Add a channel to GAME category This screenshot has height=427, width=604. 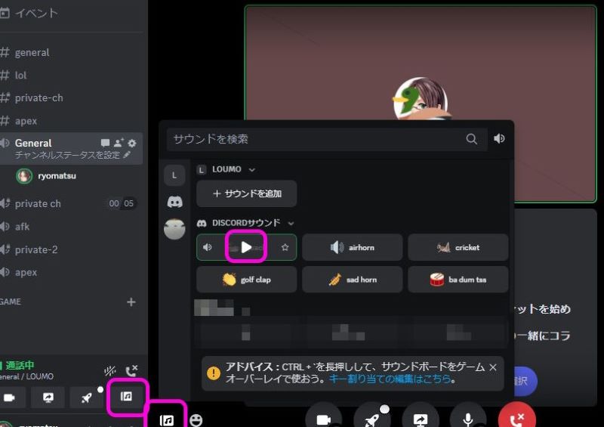pos(131,302)
